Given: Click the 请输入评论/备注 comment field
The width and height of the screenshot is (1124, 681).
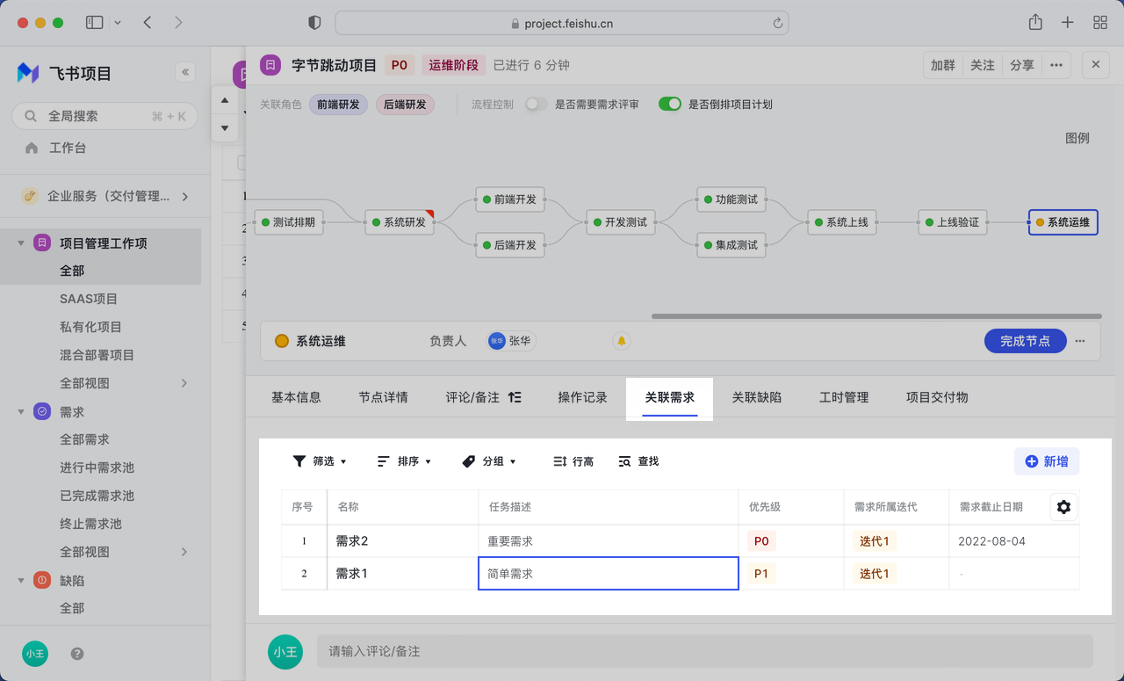Looking at the screenshot, I should (x=704, y=651).
